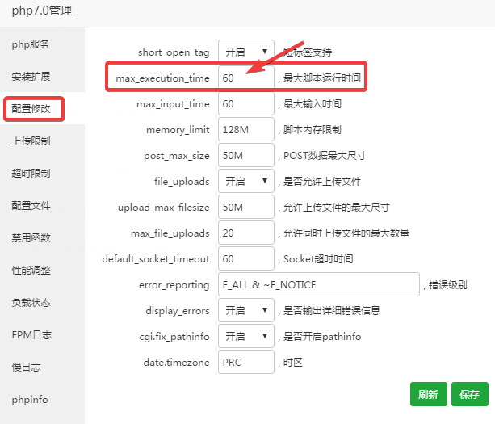Expand the cgi.fix_pathinfo dropdown
Image resolution: width=495 pixels, height=424 pixels.
tap(245, 337)
